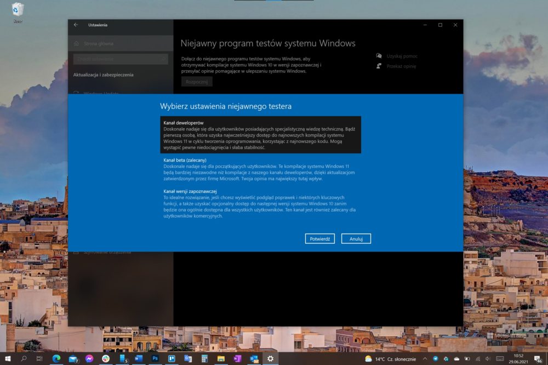Click the back arrow in Ustawienia
The height and width of the screenshot is (365, 548).
tap(76, 25)
